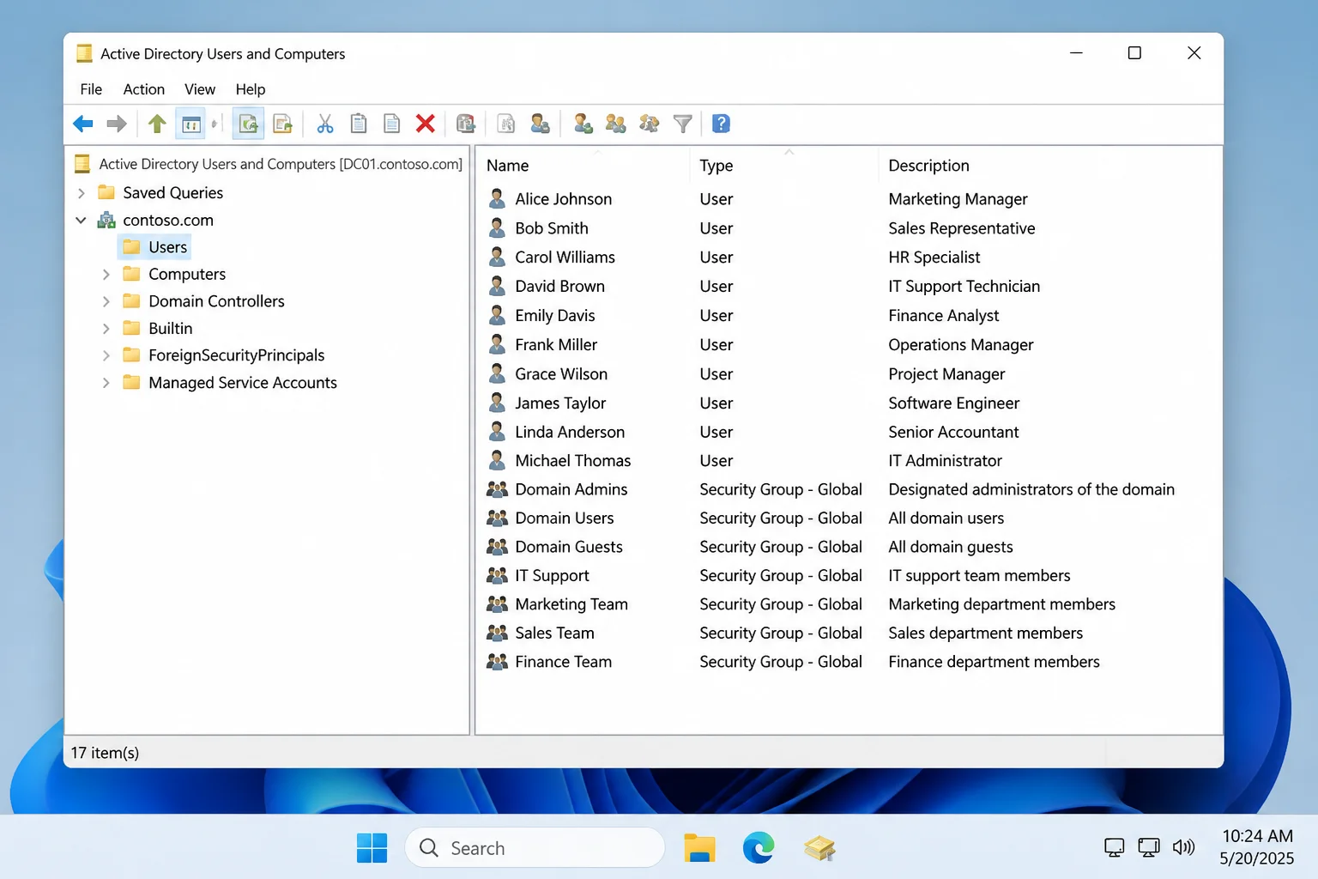
Task: Open the File menu
Action: (91, 89)
